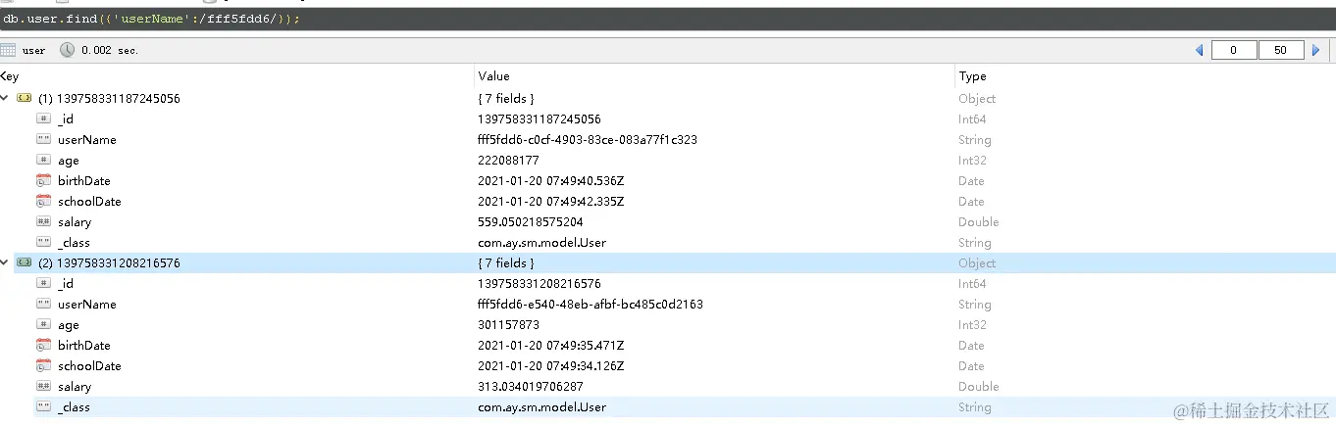Click date icon of schoolDate 07:49:34.126Z
This screenshot has width=1336, height=427.
point(43,365)
